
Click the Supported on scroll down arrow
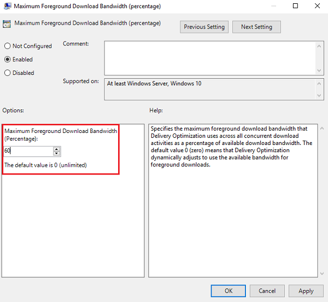[319, 95]
